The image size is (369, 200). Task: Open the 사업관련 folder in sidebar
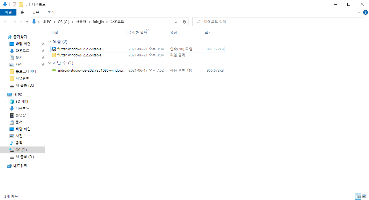pyautogui.click(x=22, y=79)
